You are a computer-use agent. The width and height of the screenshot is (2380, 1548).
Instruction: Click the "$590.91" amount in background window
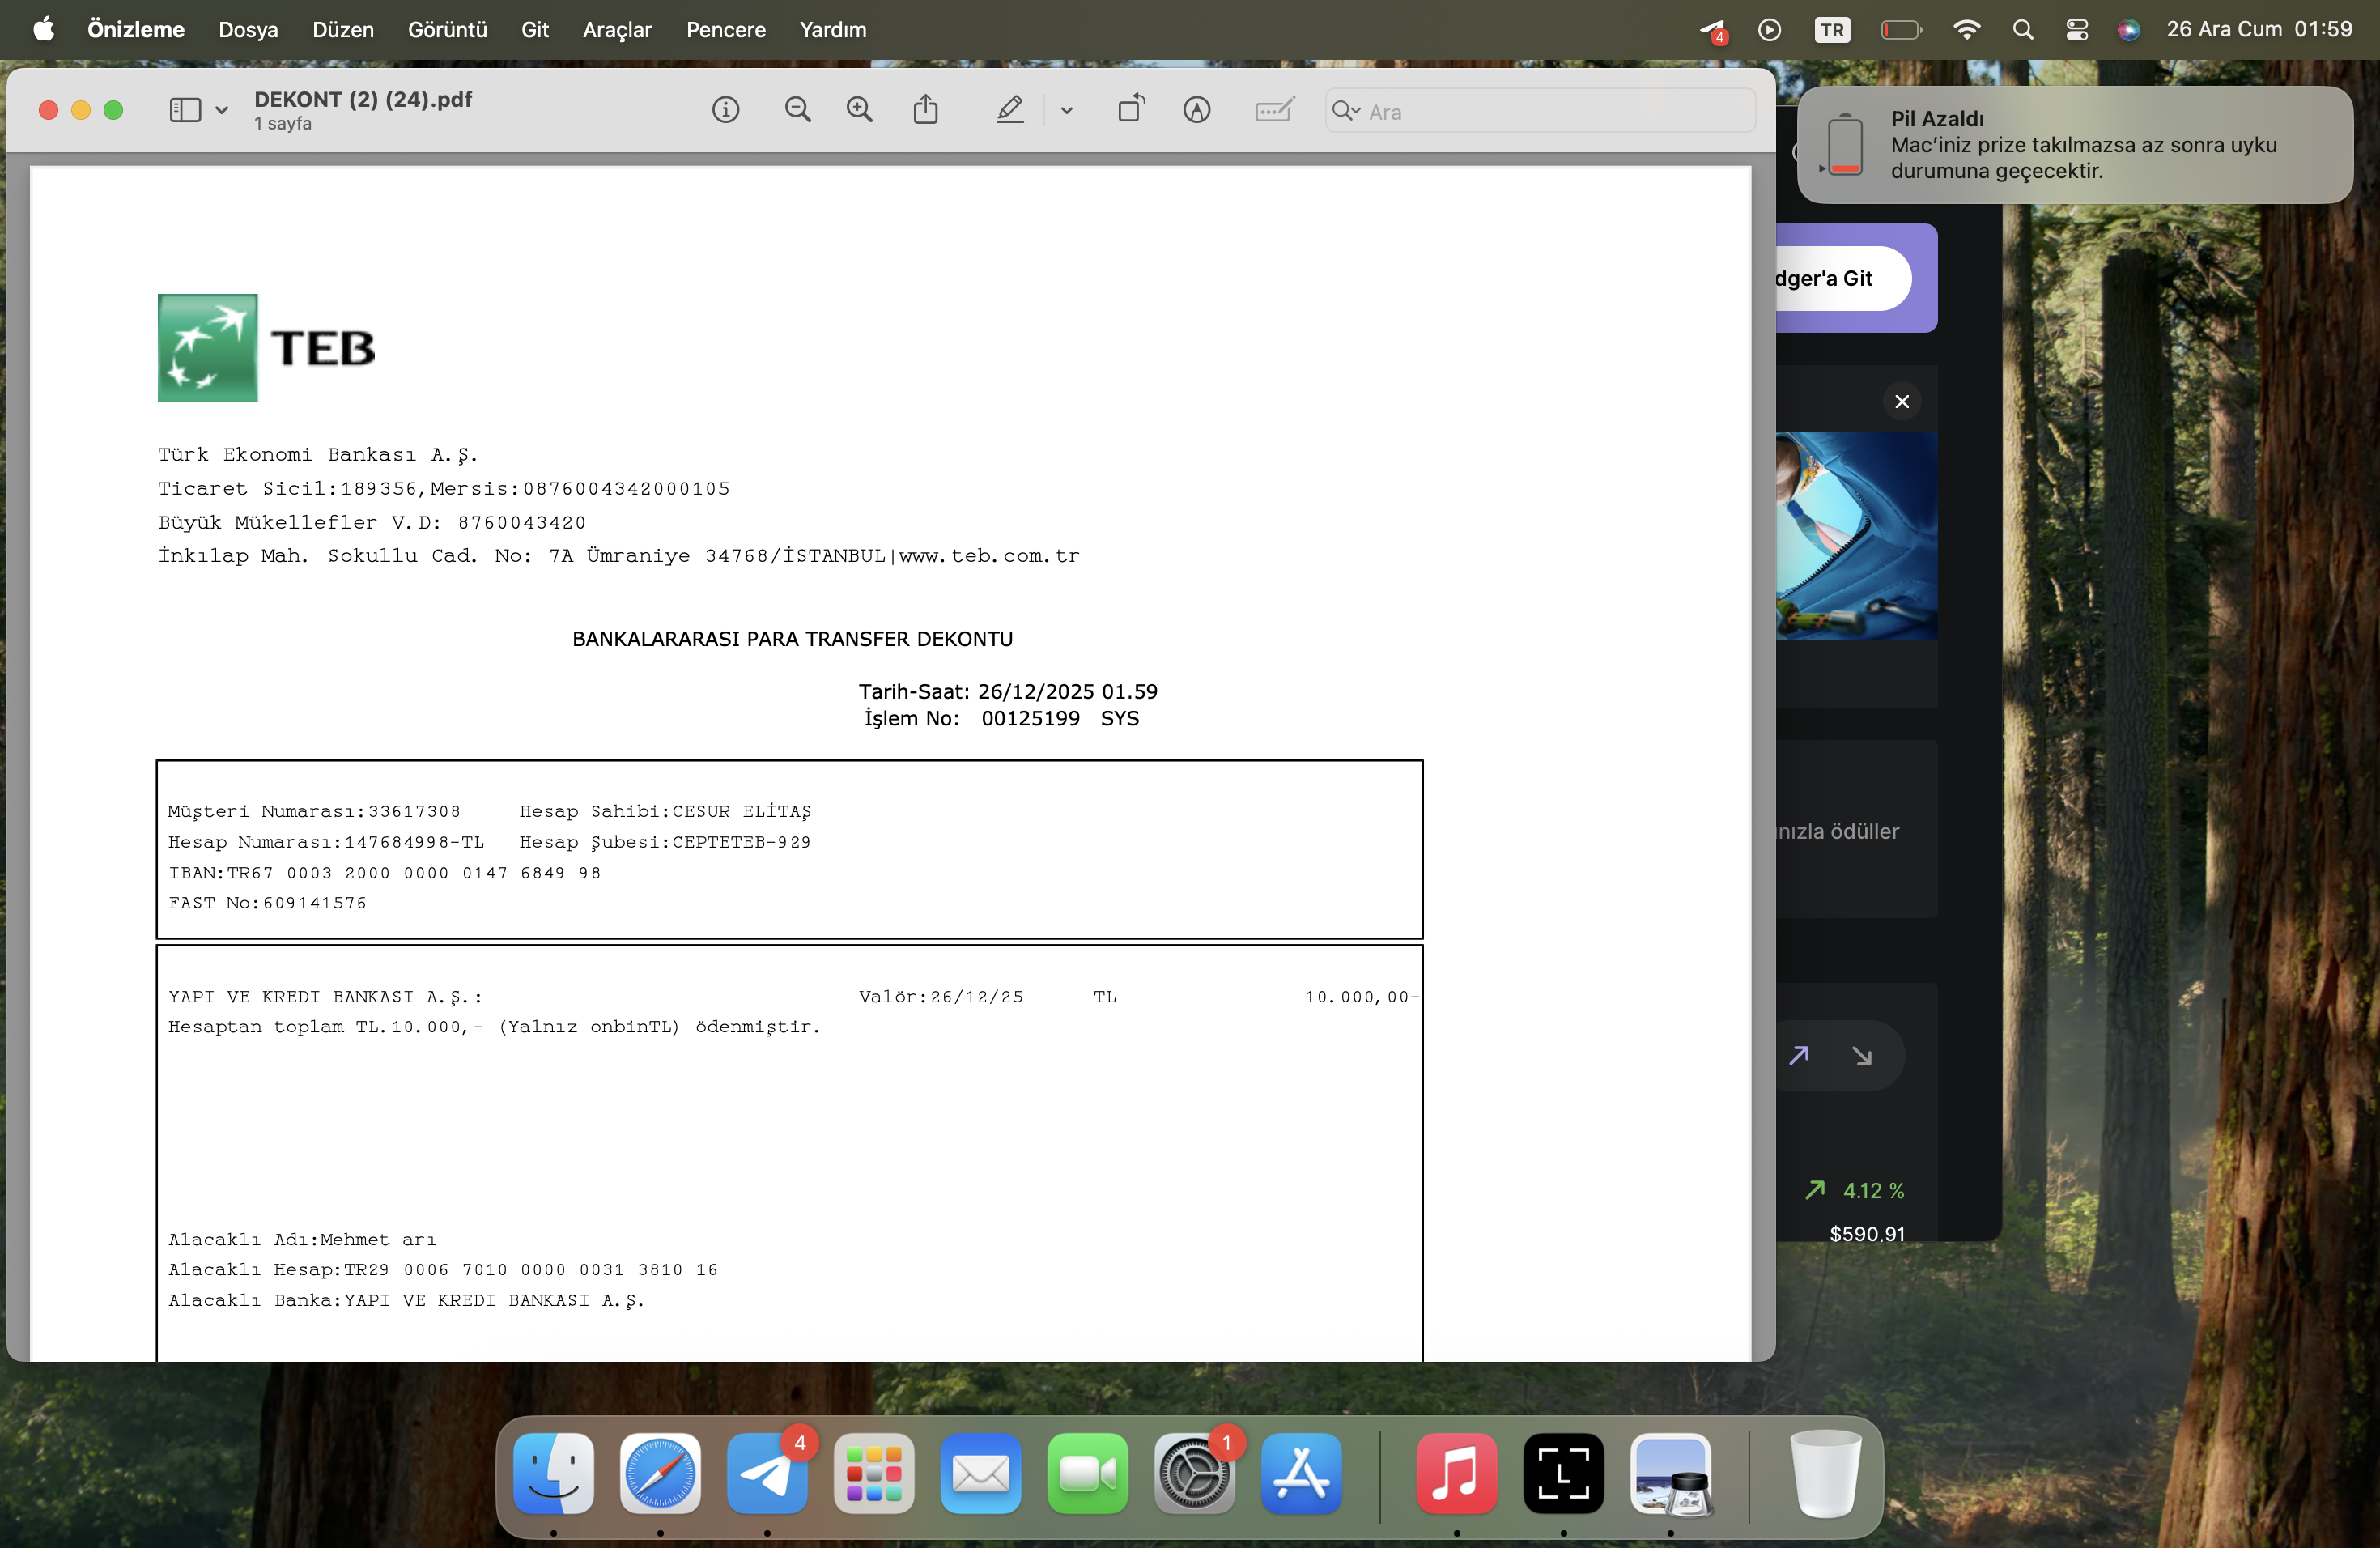(x=1867, y=1233)
